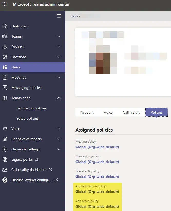Expand the Analytics & reports chevron

point(59,139)
